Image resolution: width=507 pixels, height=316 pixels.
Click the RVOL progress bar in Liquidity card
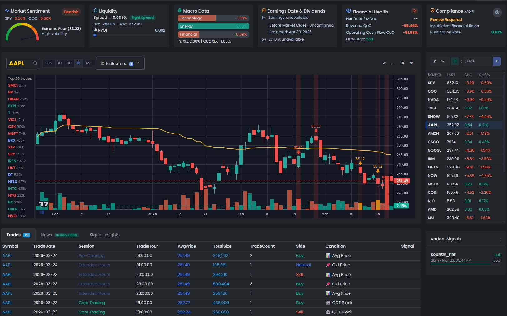tap(129, 35)
